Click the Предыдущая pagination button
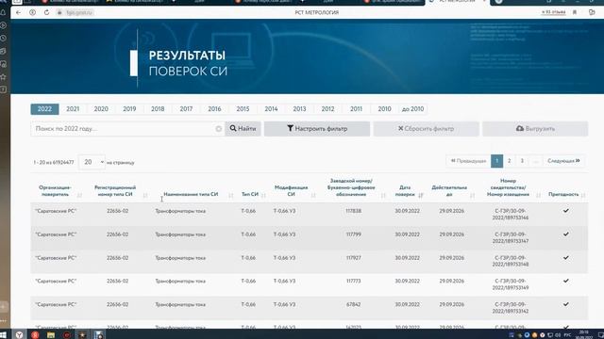Viewport: 604px width, 339px height. 468,161
